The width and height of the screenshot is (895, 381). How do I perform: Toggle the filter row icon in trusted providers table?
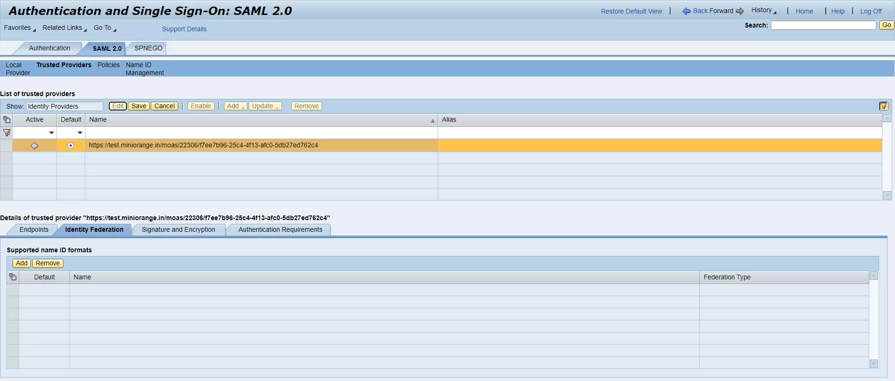7,133
